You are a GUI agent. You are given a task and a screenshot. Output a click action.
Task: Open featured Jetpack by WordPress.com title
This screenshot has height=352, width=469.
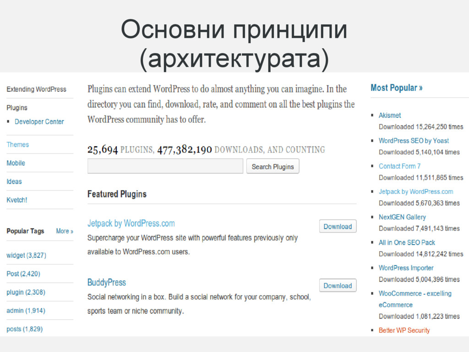coord(131,223)
